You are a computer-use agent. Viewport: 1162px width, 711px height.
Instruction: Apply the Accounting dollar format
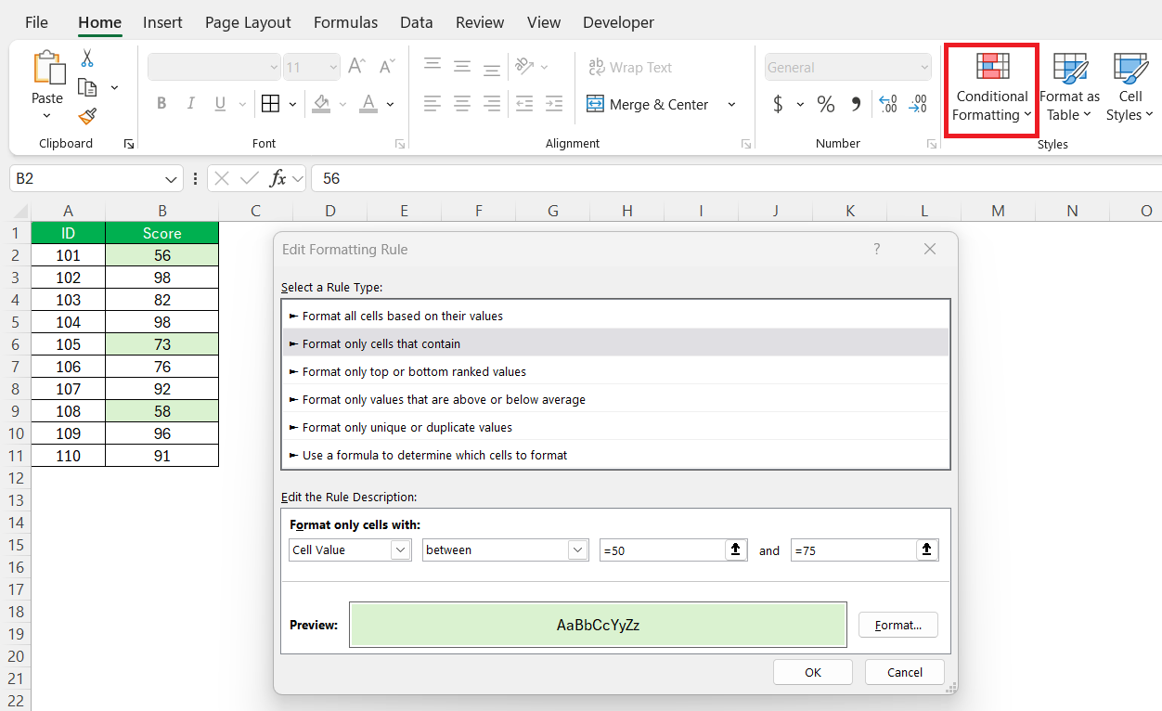point(778,104)
